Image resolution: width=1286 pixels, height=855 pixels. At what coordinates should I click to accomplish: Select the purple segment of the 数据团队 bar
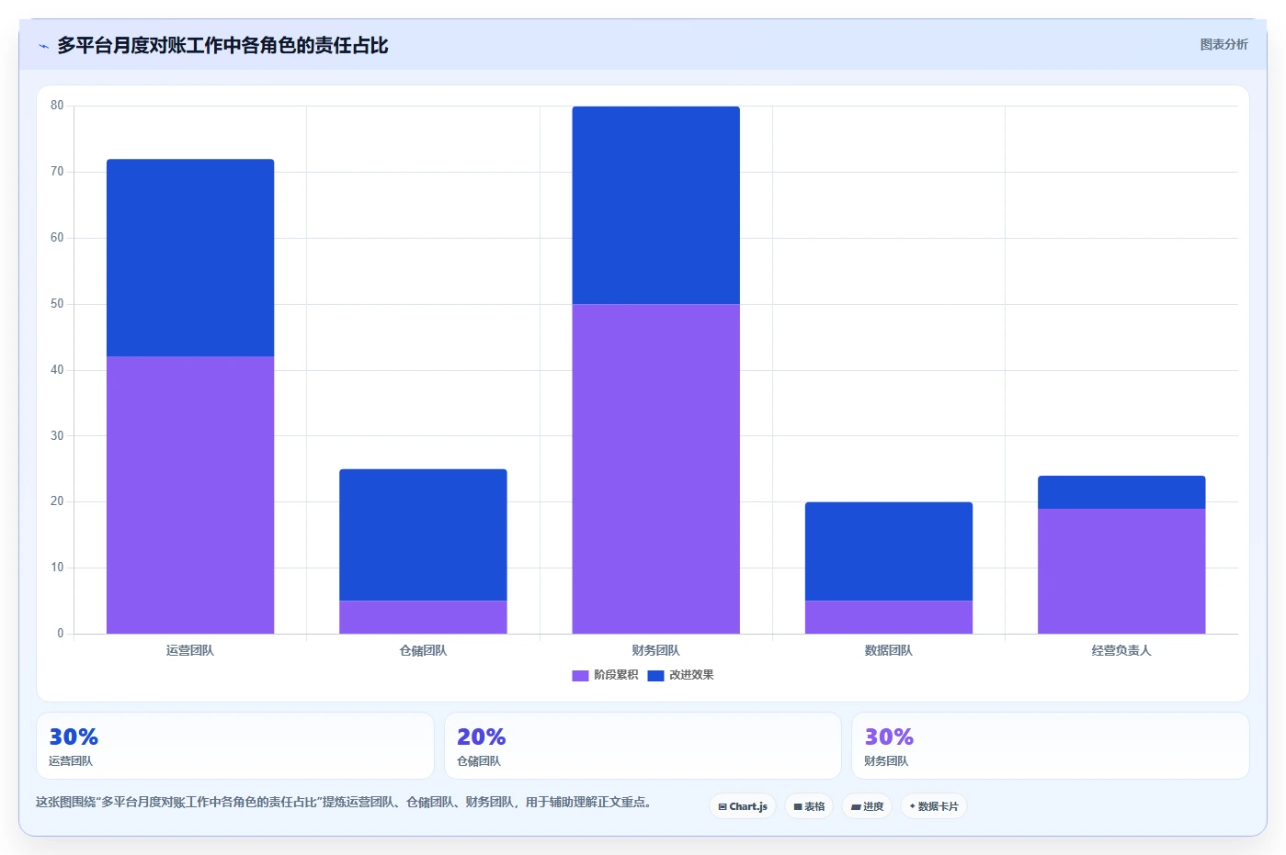pos(889,617)
